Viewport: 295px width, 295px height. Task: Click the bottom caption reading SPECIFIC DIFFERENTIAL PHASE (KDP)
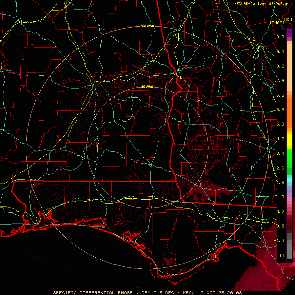click(x=102, y=293)
